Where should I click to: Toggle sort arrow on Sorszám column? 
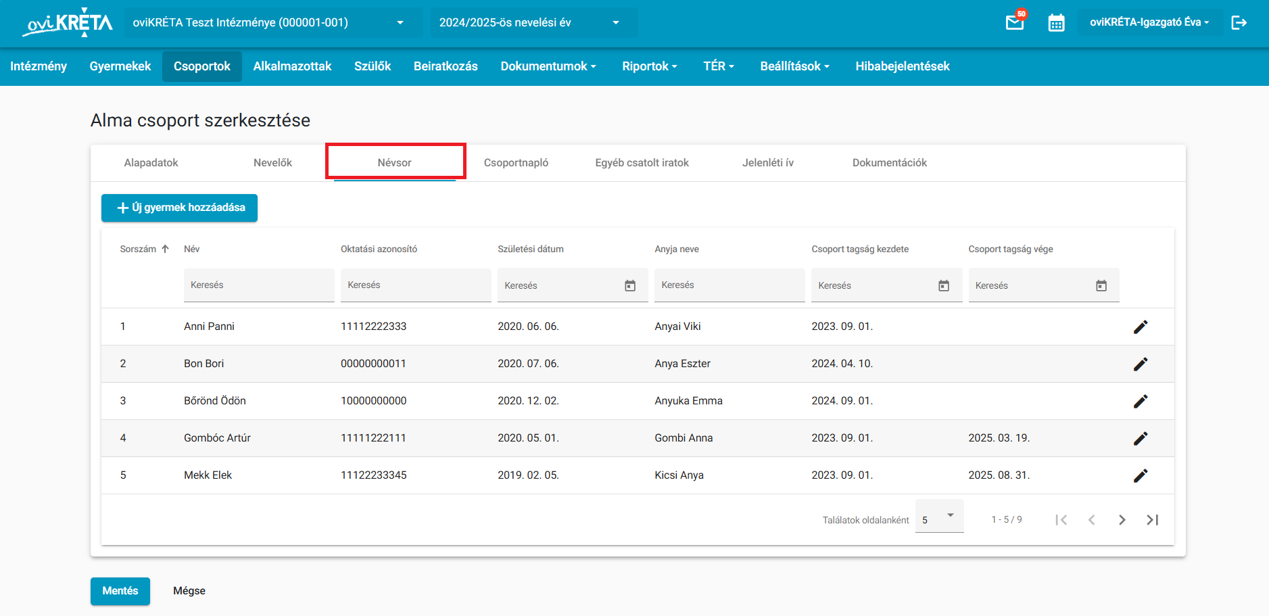click(165, 249)
